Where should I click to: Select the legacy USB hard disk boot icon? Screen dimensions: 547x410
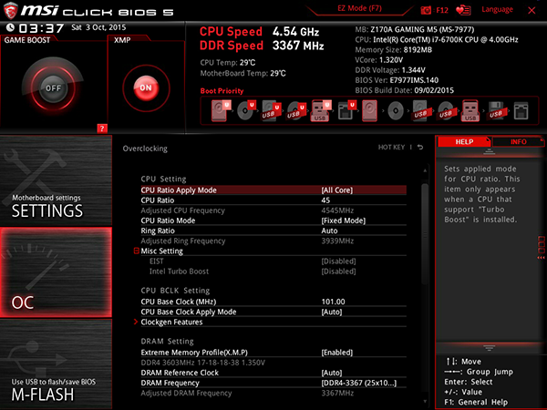click(x=420, y=110)
